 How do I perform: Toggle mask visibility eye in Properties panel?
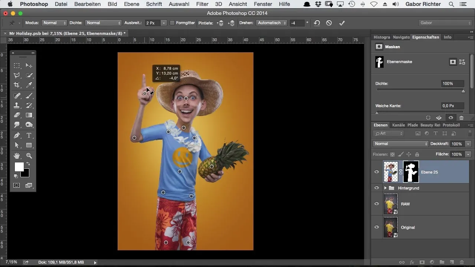[x=451, y=118]
